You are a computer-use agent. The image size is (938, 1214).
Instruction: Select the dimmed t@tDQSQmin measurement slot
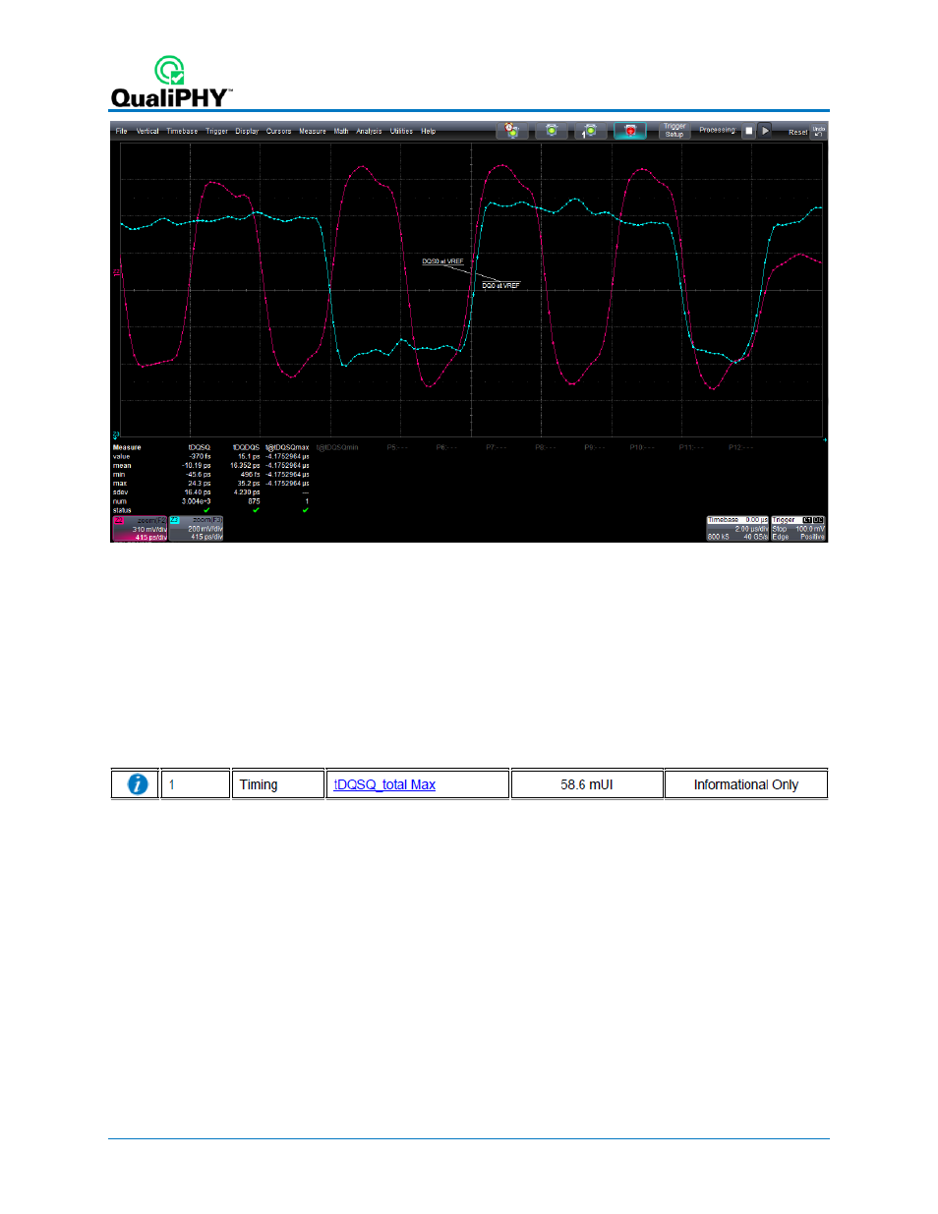(x=337, y=447)
